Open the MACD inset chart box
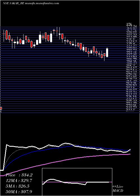Viewport: 140px width, 196px height. [x=77, y=182]
